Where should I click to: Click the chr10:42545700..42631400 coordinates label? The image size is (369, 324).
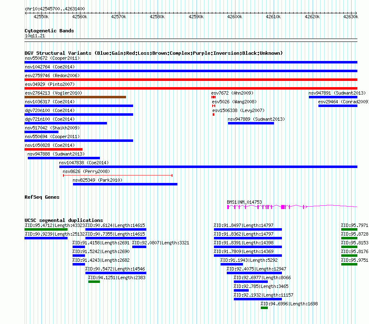(x=55, y=9)
